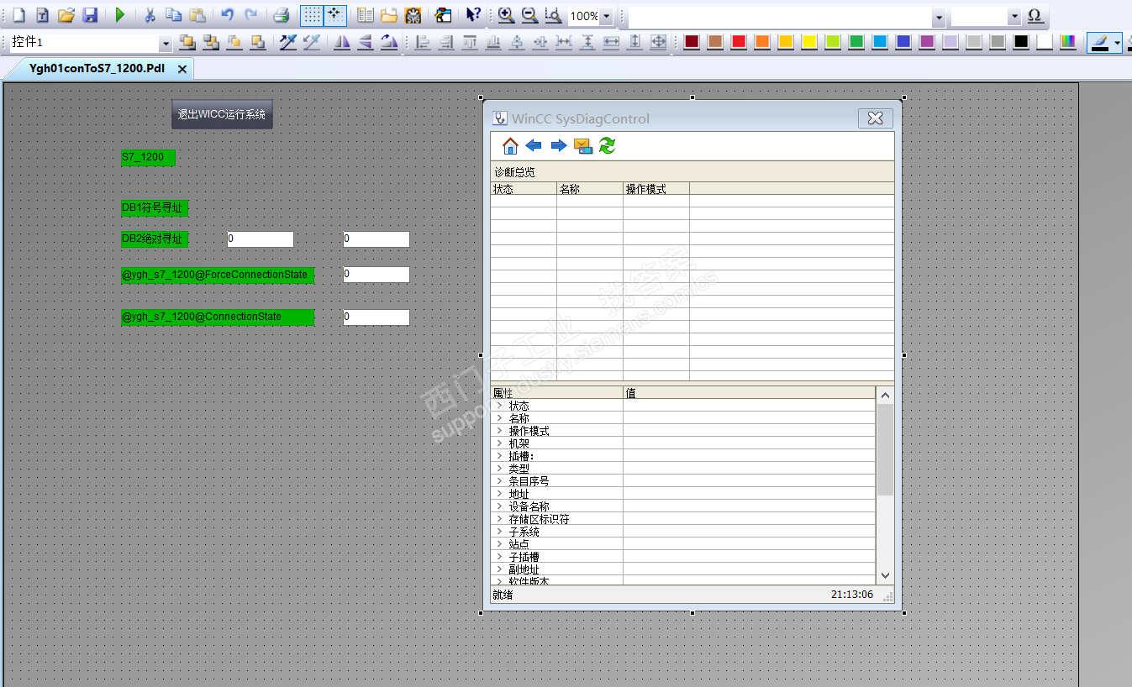Create a new picture with the blank page icon

pos(18,15)
